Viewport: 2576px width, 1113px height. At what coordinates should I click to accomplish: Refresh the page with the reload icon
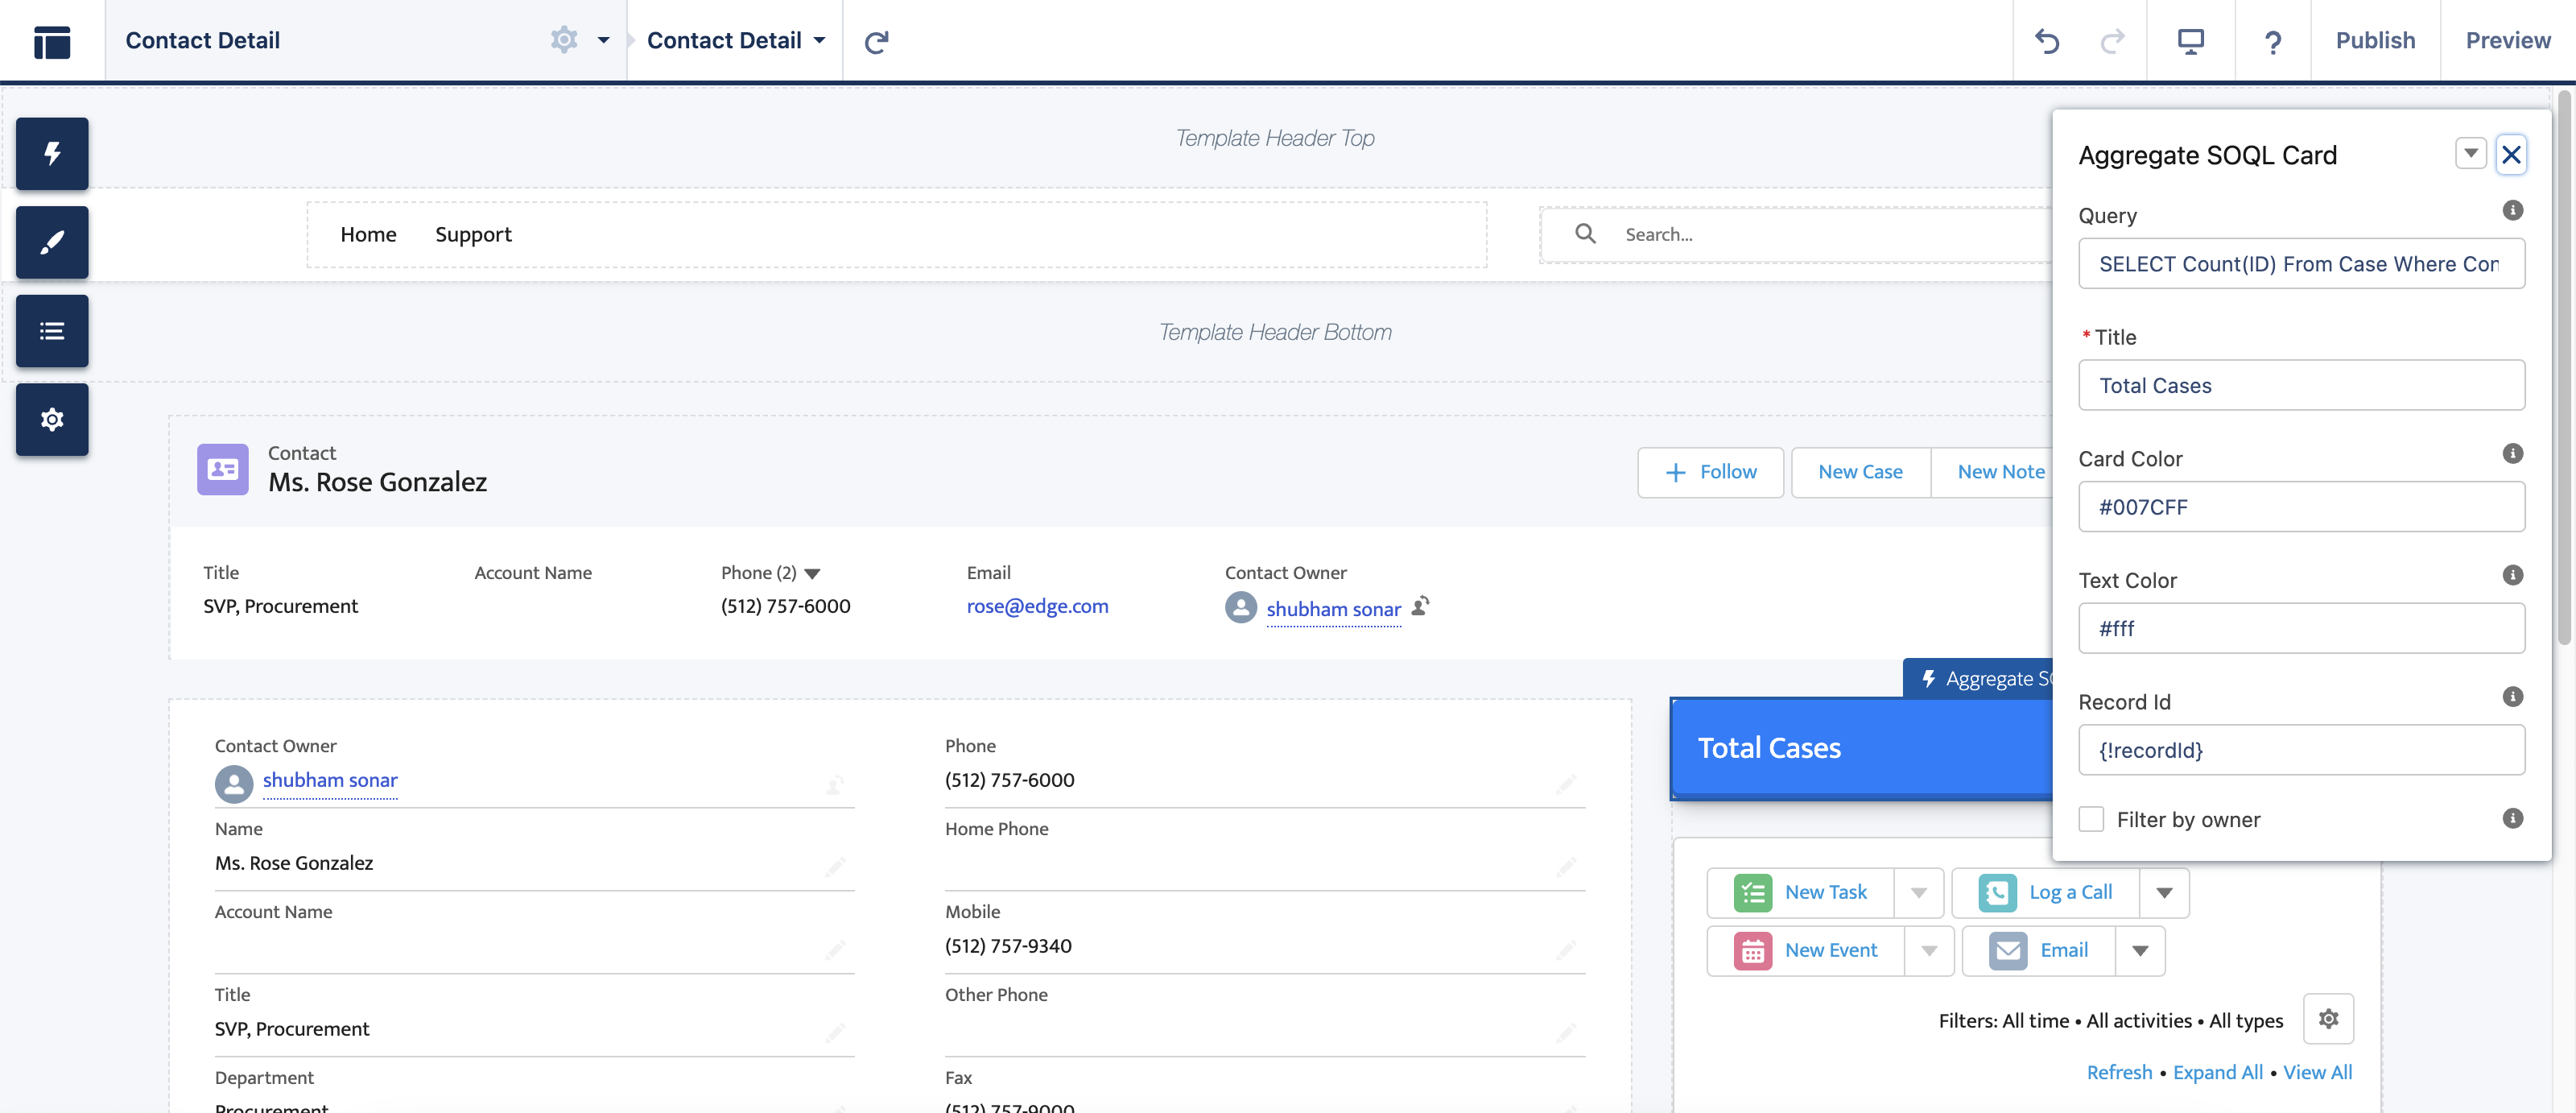pyautogui.click(x=876, y=41)
